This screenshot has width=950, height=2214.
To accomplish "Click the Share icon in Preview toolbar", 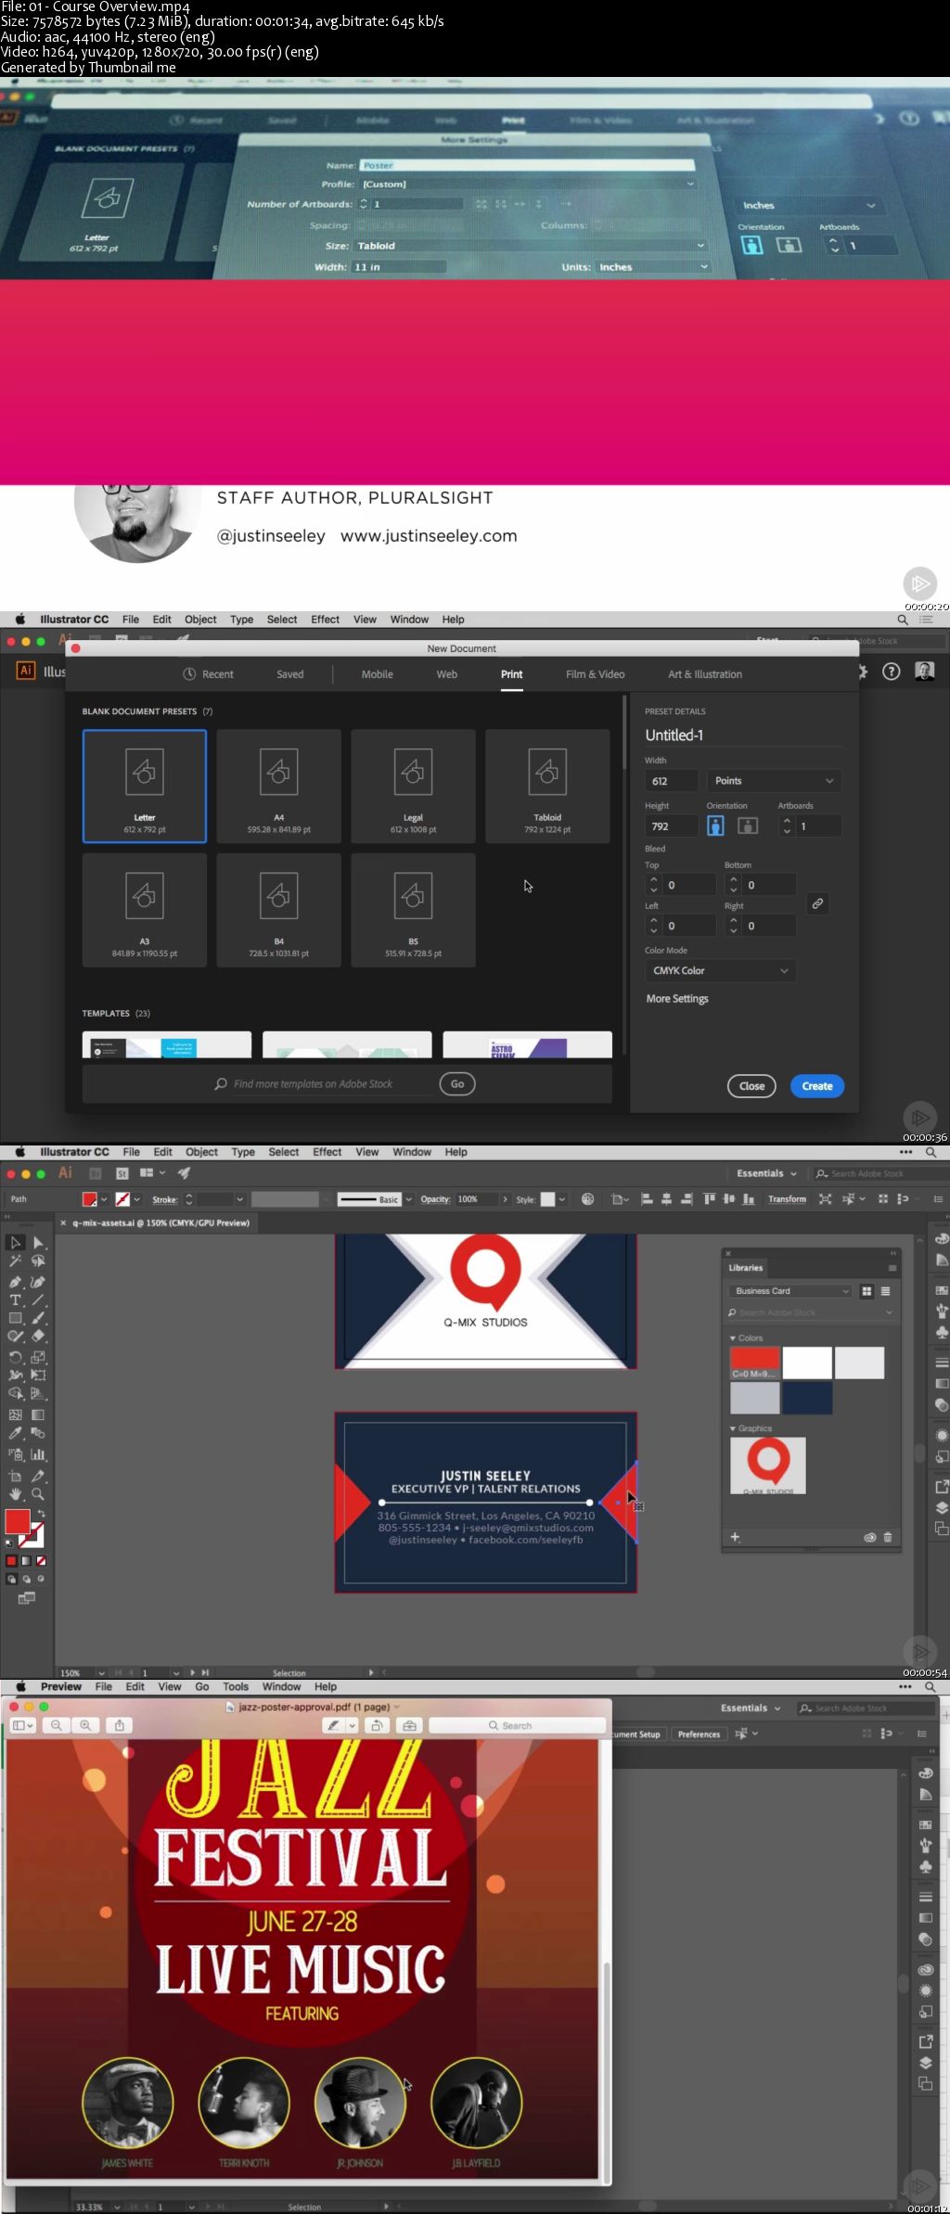I will [x=119, y=1725].
